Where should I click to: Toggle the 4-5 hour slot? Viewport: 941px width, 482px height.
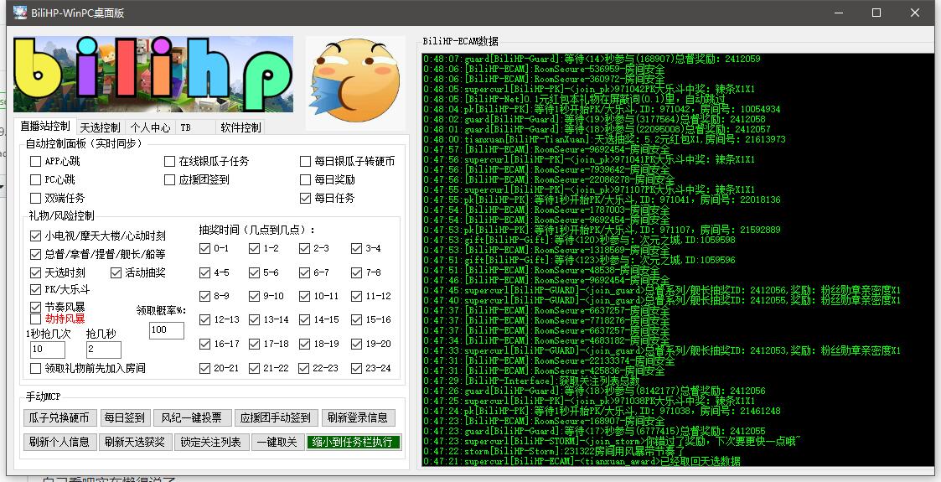pos(204,272)
